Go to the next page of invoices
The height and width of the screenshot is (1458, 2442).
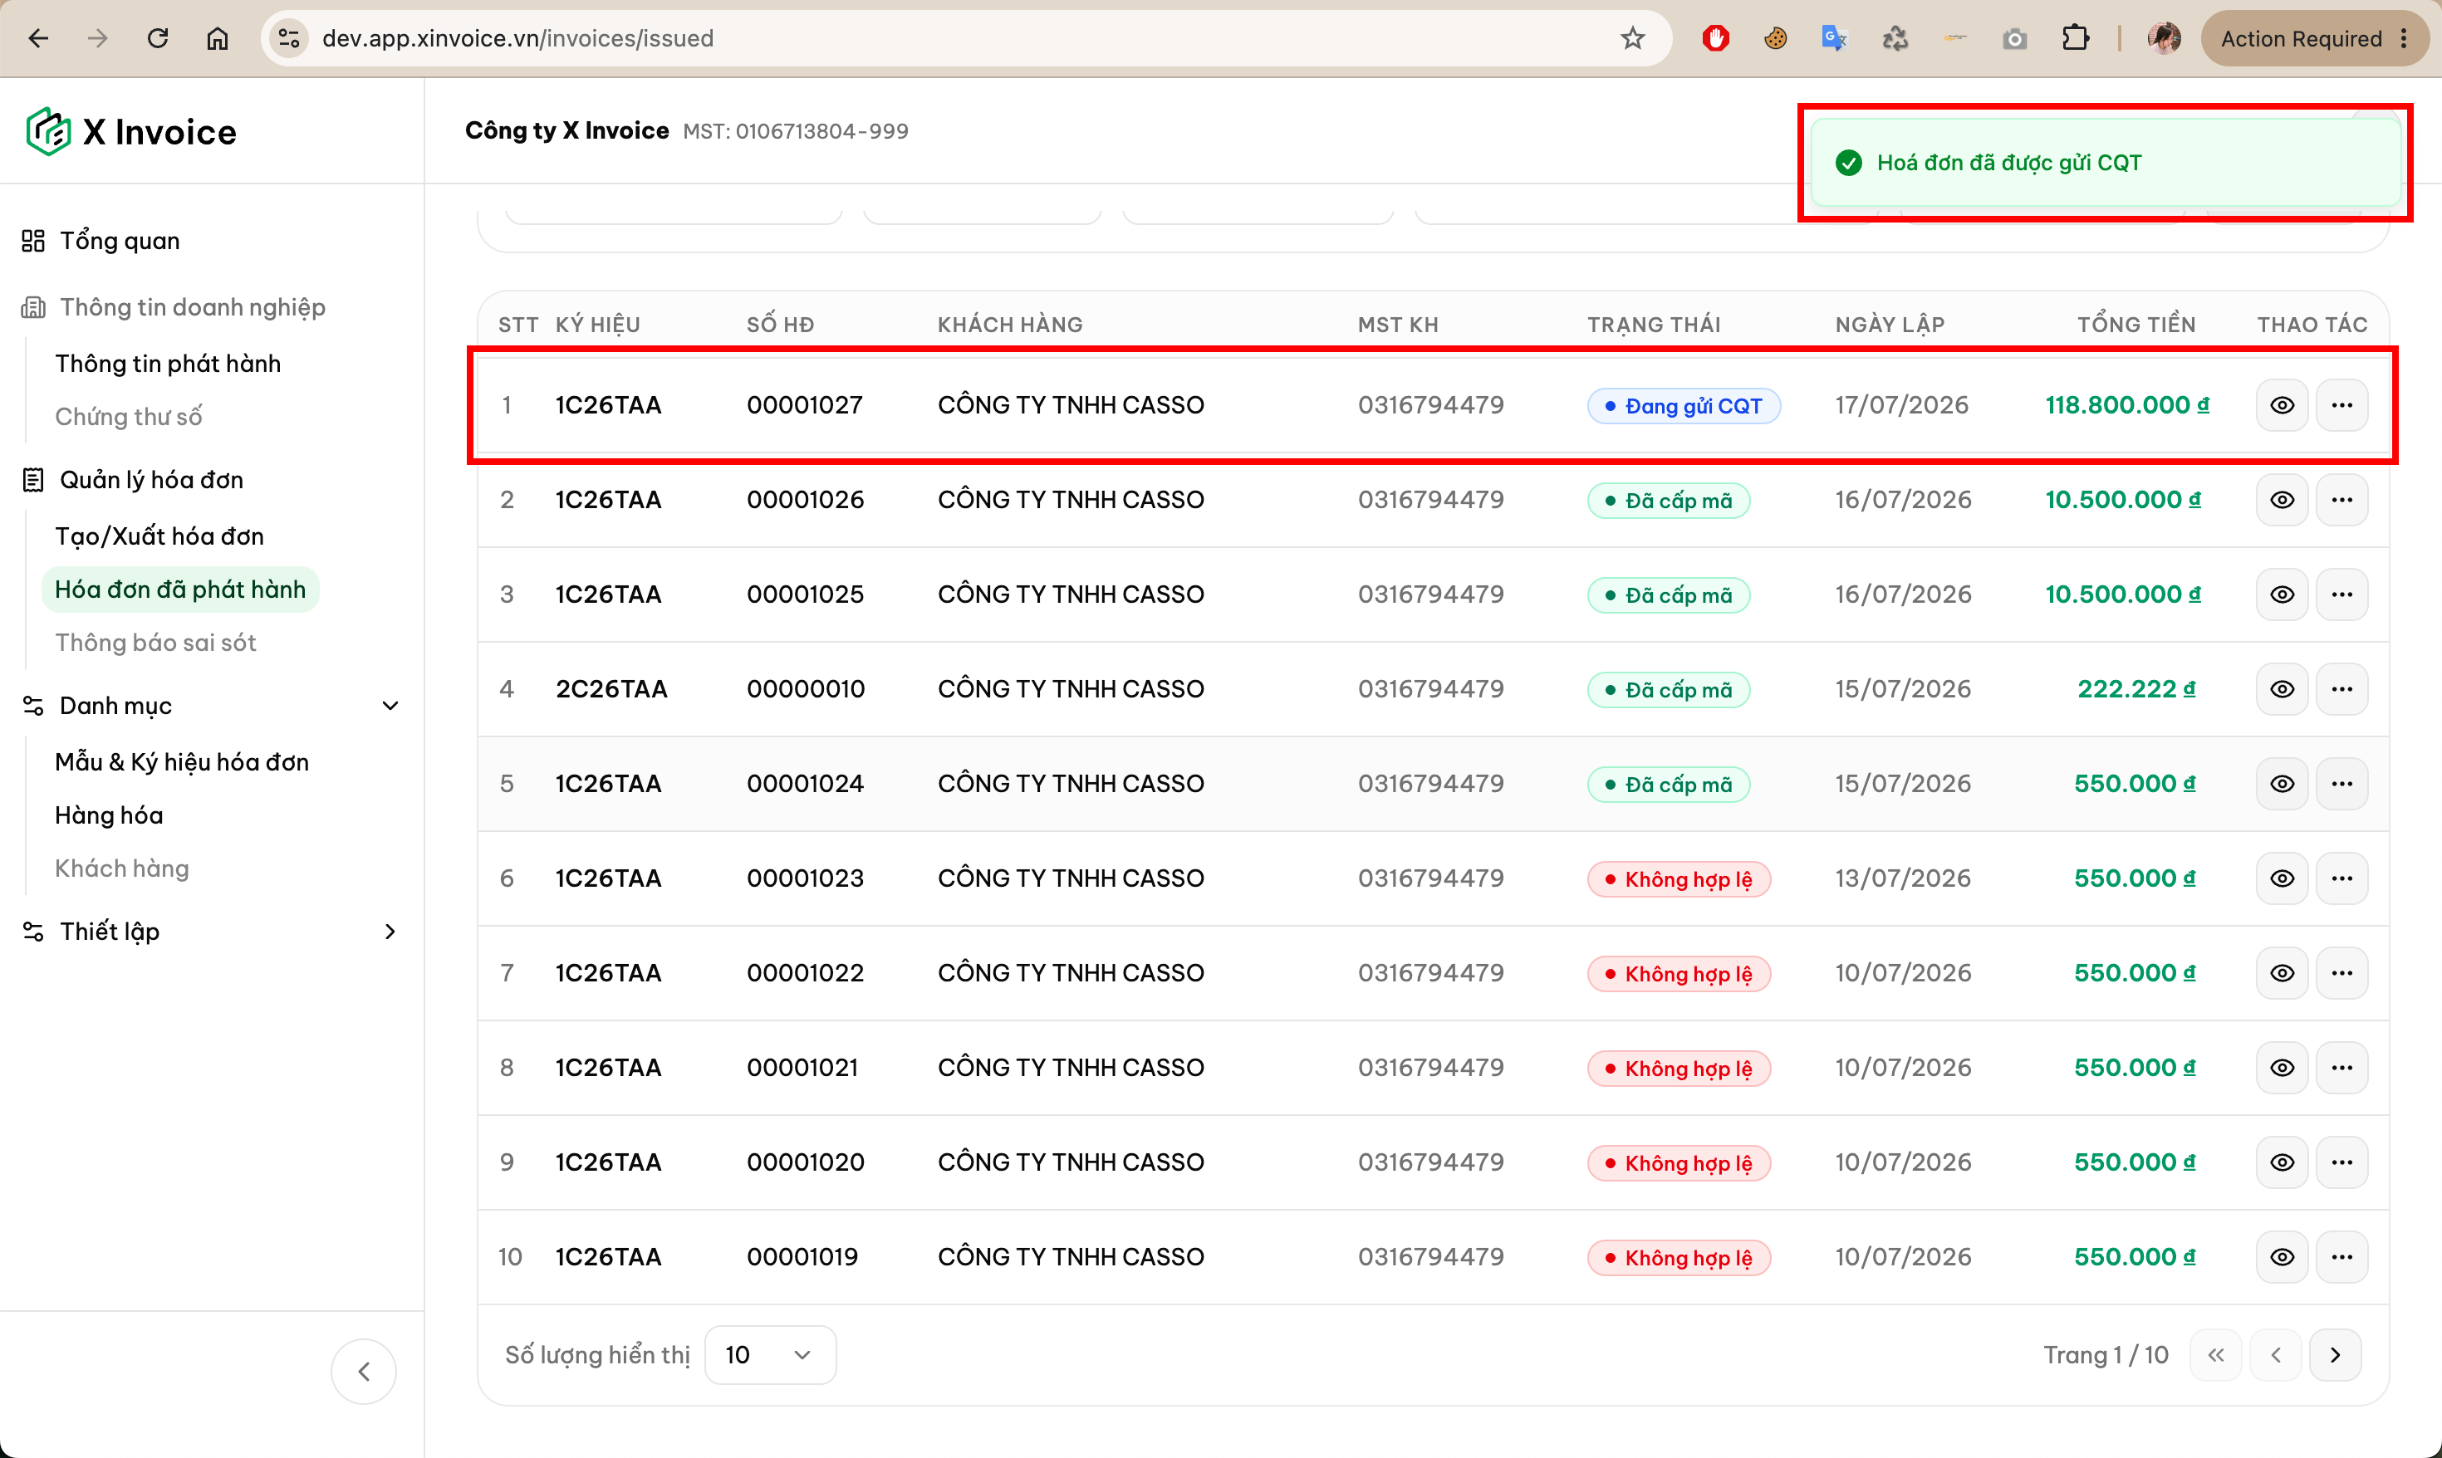tap(2335, 1355)
